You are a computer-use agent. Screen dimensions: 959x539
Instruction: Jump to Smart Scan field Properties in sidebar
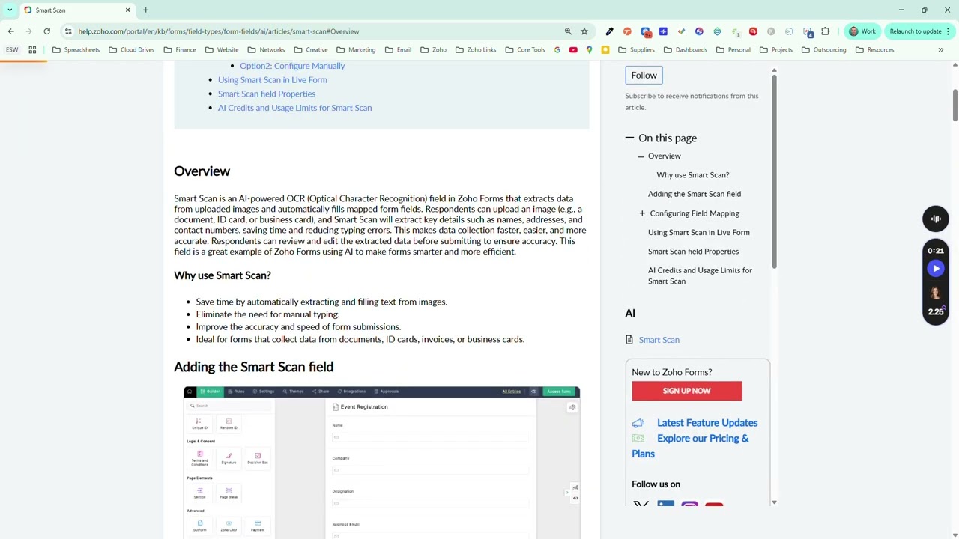[x=694, y=252]
